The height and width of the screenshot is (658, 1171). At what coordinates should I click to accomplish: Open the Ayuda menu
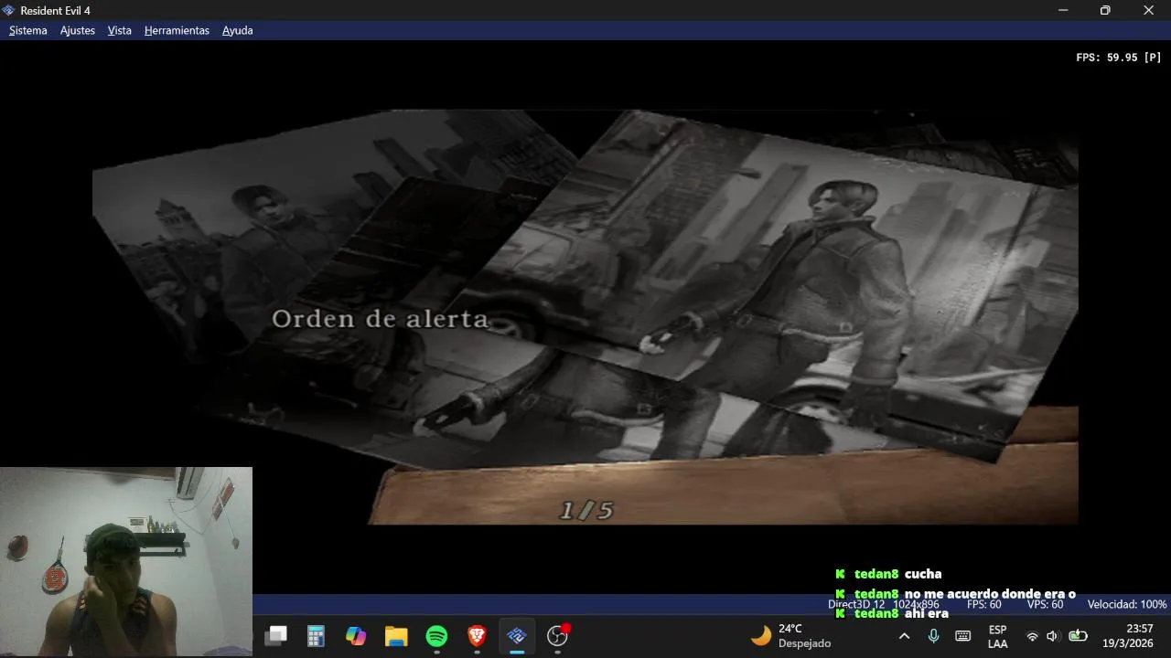[238, 30]
